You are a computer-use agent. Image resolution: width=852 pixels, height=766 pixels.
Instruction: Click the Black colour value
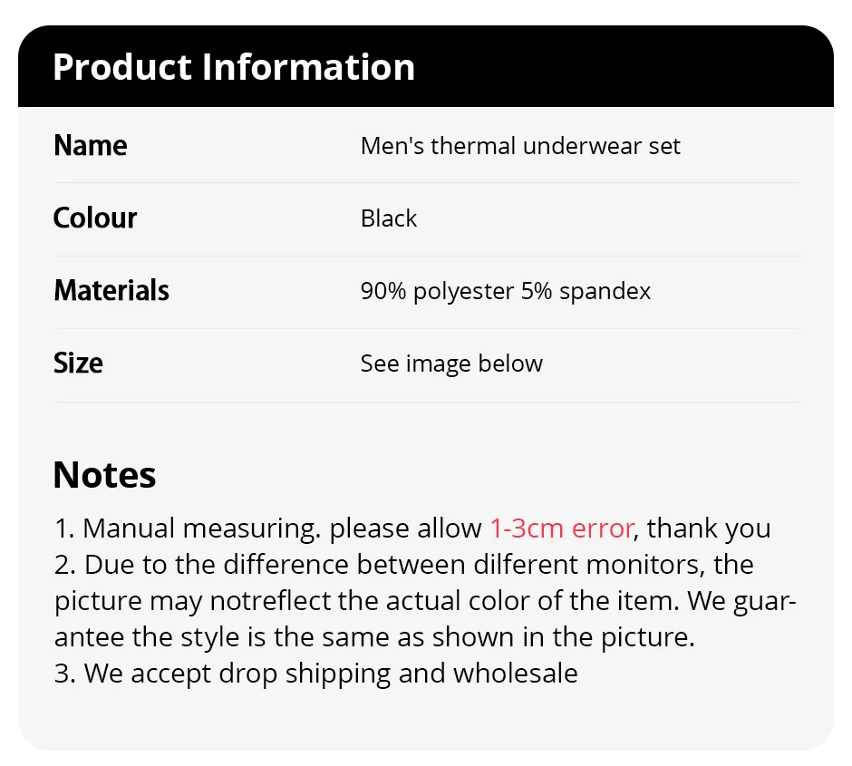coord(389,218)
